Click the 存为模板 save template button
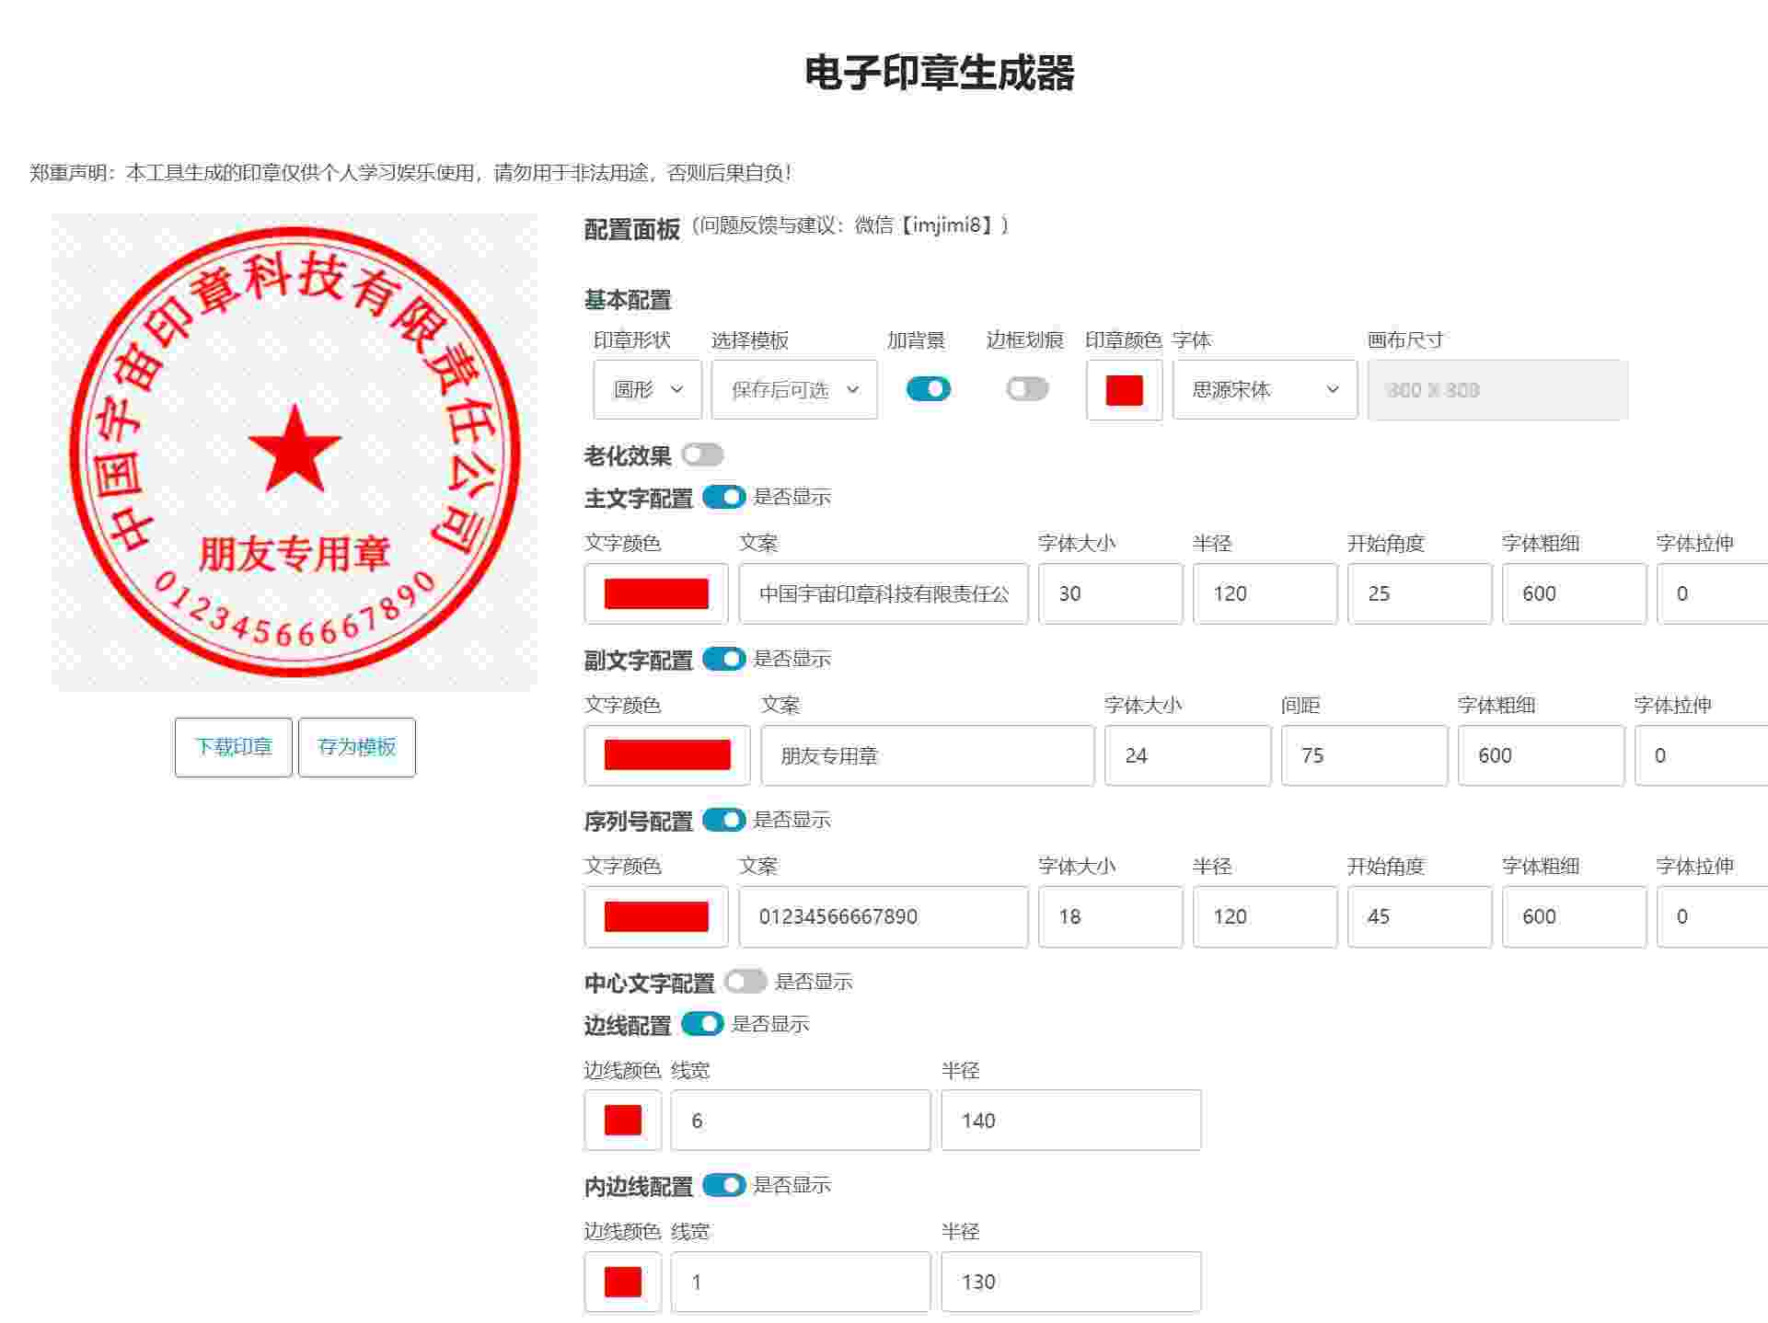The width and height of the screenshot is (1768, 1323). (x=357, y=747)
